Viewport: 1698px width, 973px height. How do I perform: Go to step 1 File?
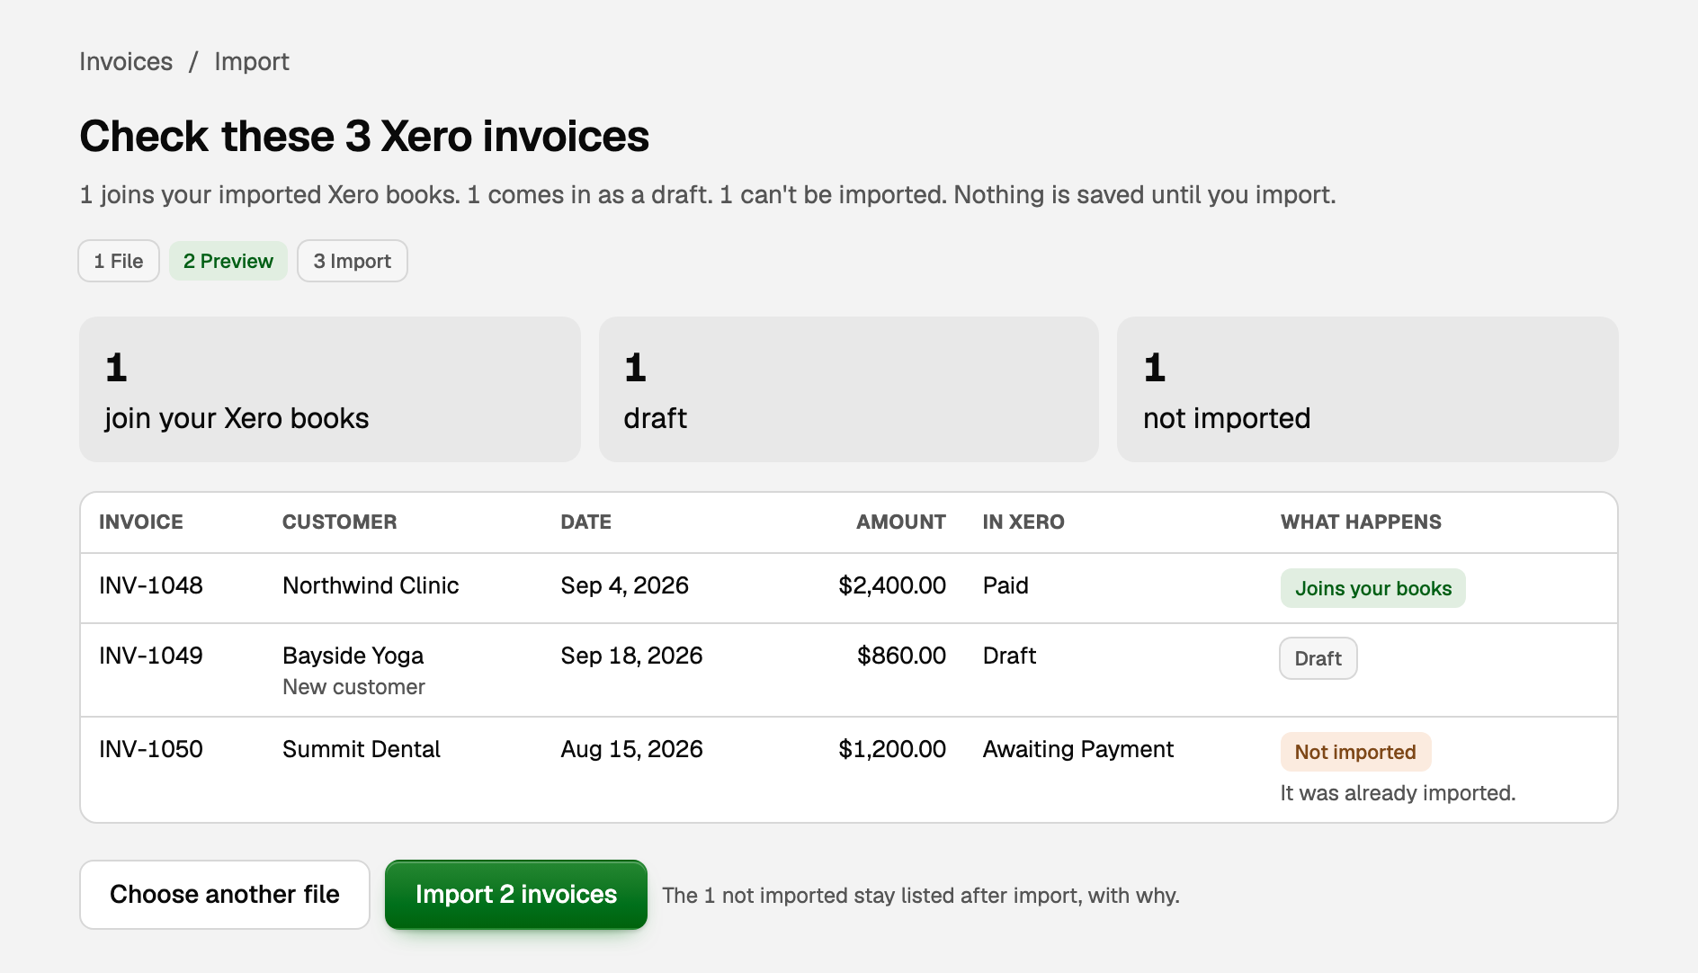119,261
